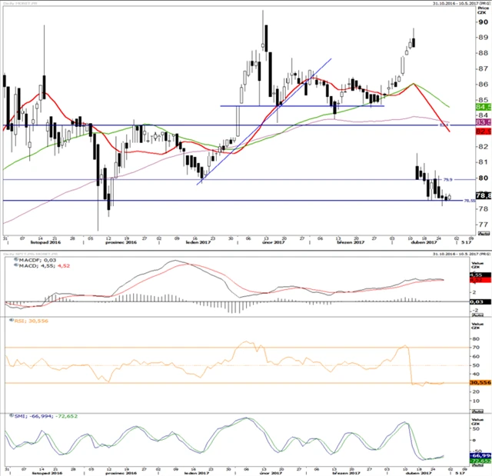Click the red moving average price tag

484,131
